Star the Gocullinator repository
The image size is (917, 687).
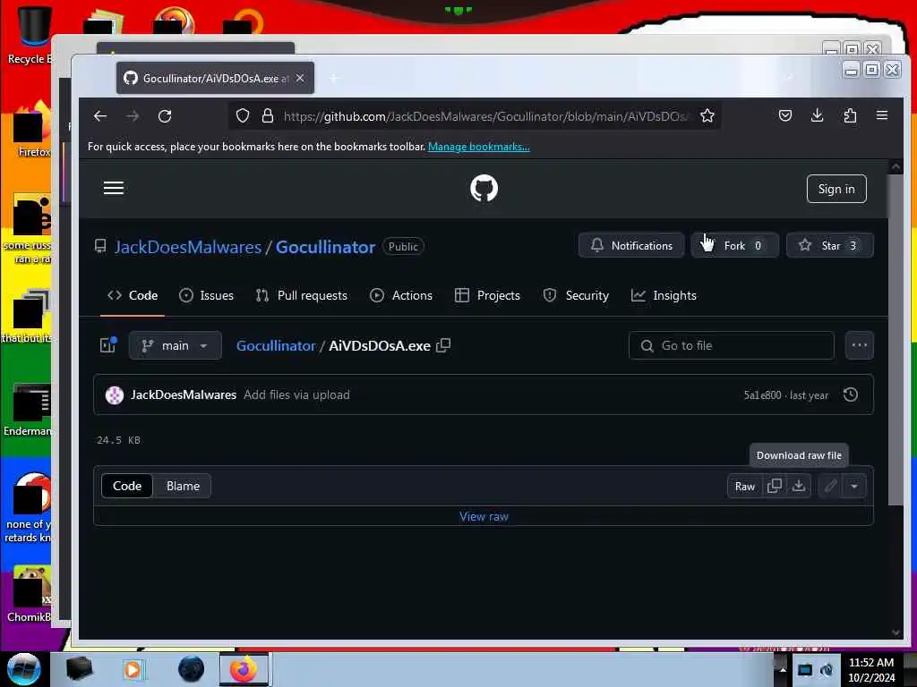[830, 245]
